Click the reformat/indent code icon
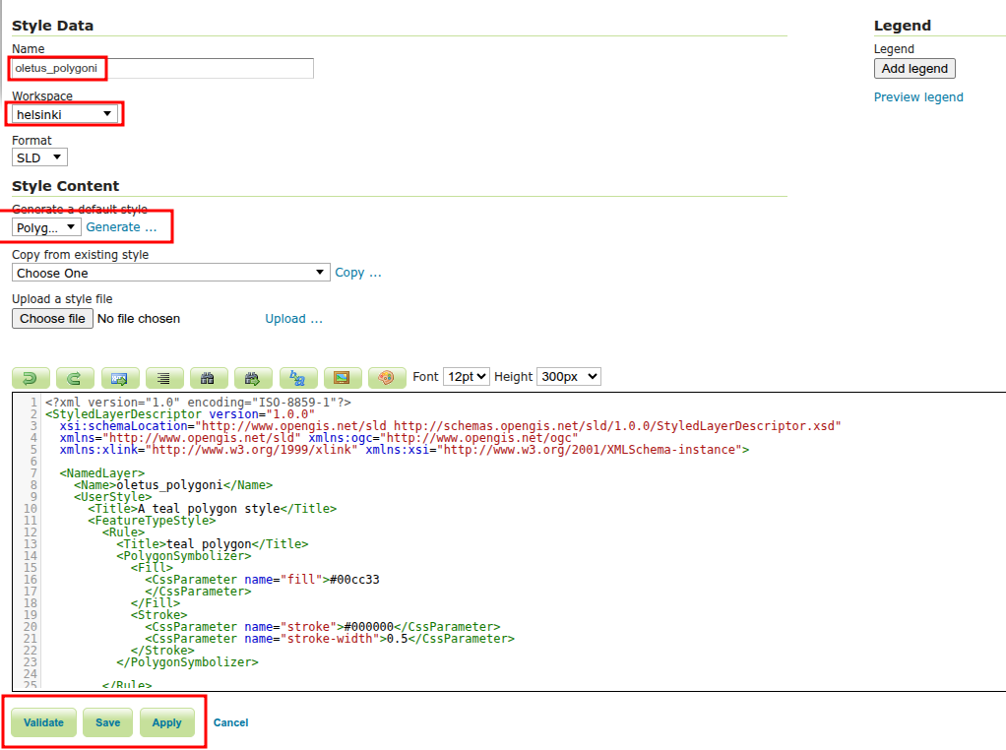The width and height of the screenshot is (1006, 750). tap(164, 378)
